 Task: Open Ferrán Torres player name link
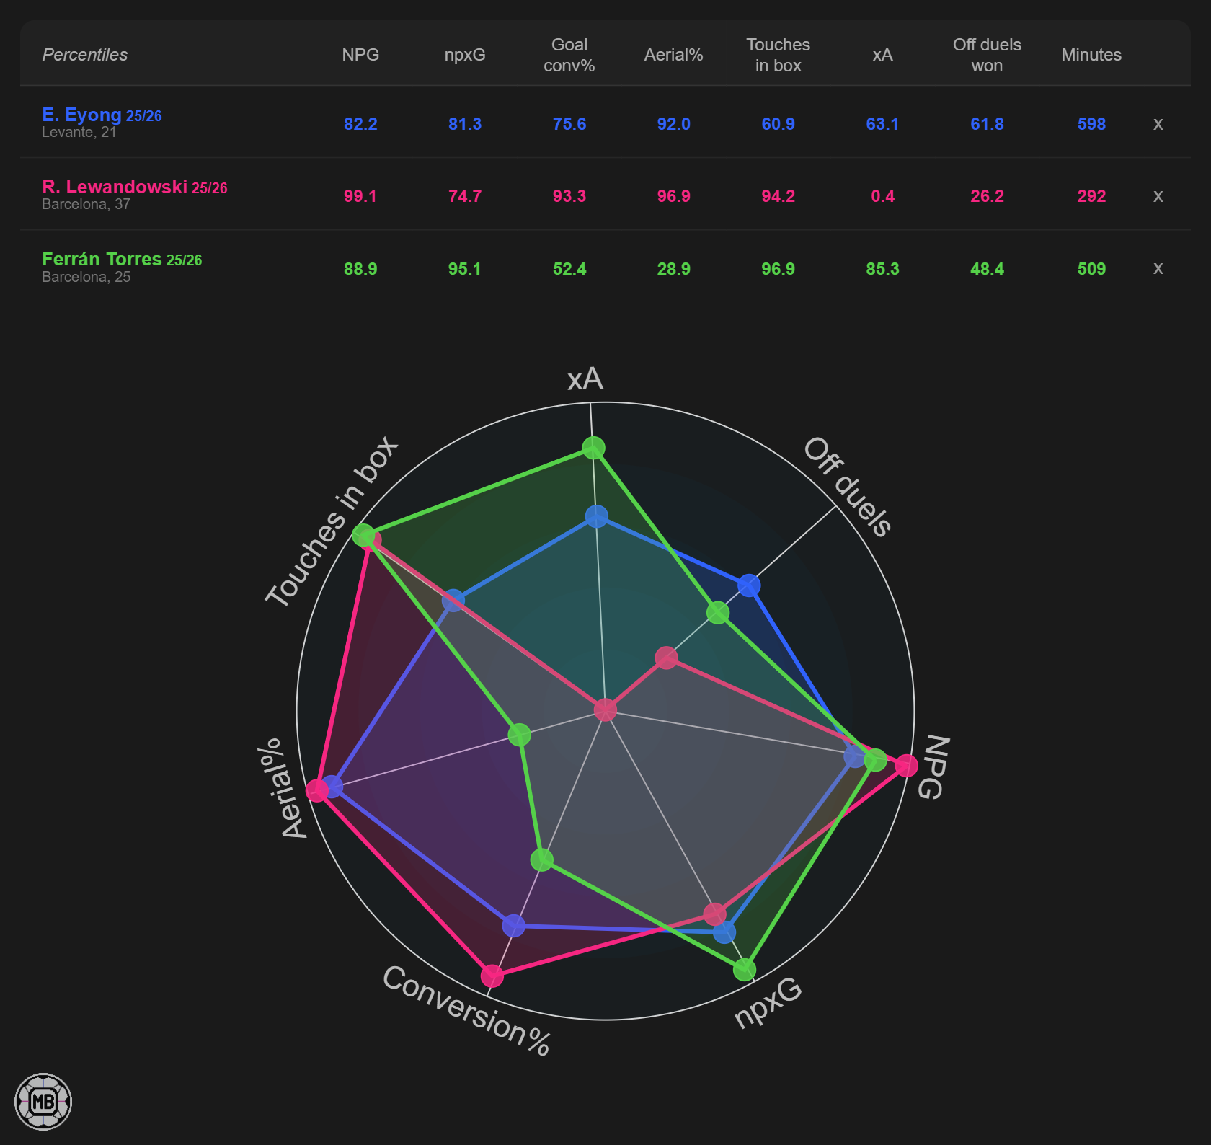tap(102, 259)
